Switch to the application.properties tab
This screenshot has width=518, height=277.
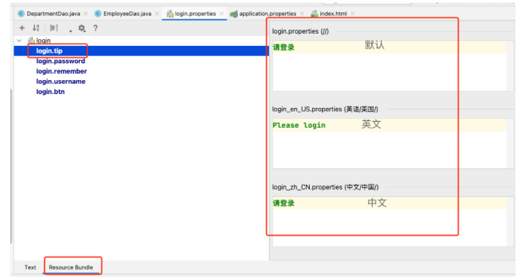click(x=267, y=13)
